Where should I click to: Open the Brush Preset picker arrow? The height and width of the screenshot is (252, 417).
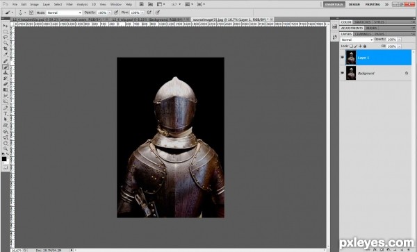(x=25, y=12)
